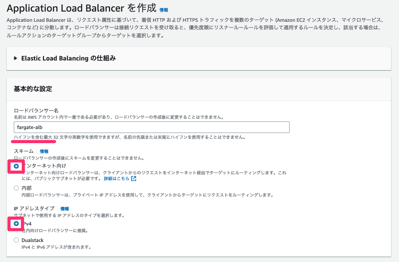This screenshot has height=262, width=399.
Task: Open the 詳細はこちら link
Action: (117, 178)
